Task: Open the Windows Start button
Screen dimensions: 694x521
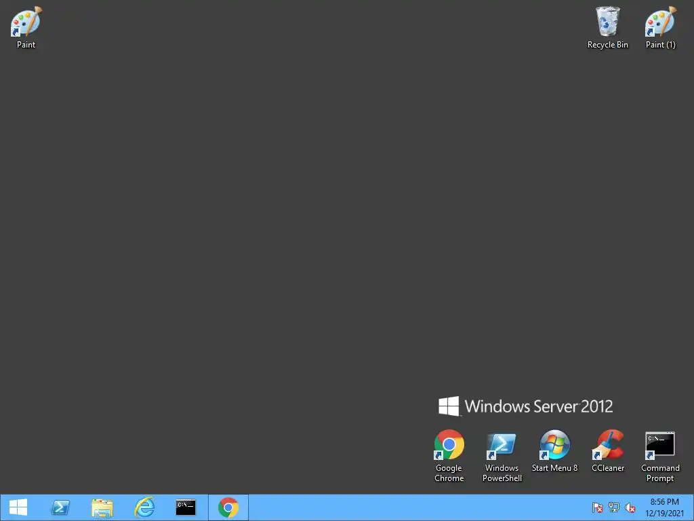Action: tap(18, 507)
